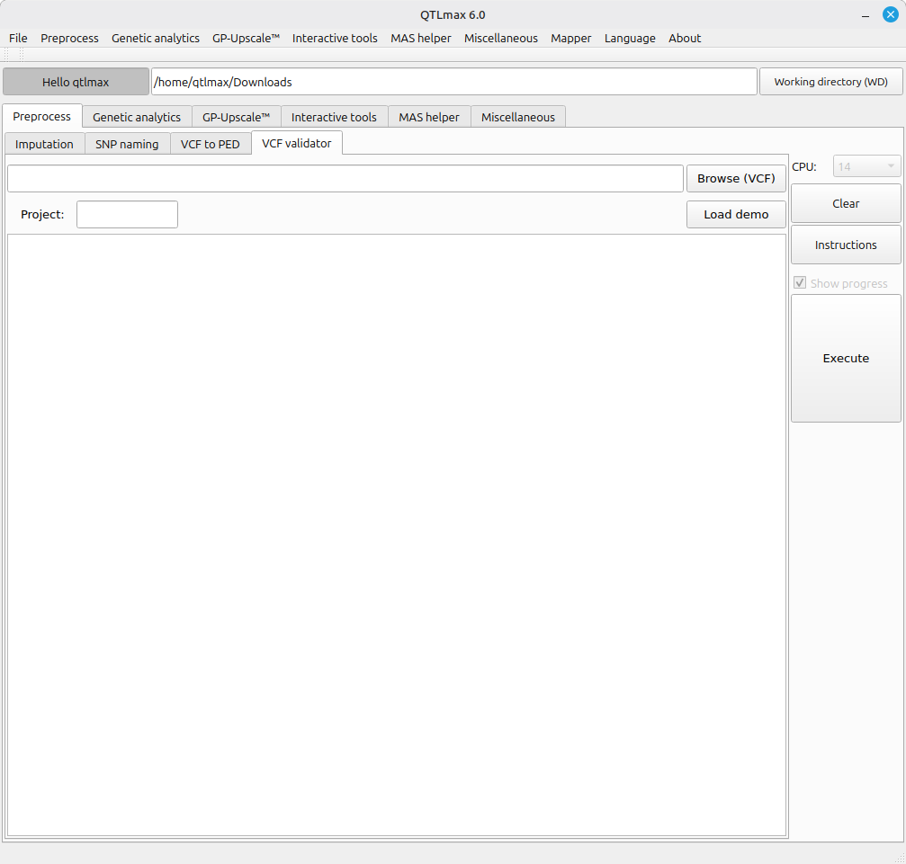Image resolution: width=906 pixels, height=864 pixels.
Task: Open the CPU count dropdown
Action: tap(866, 166)
